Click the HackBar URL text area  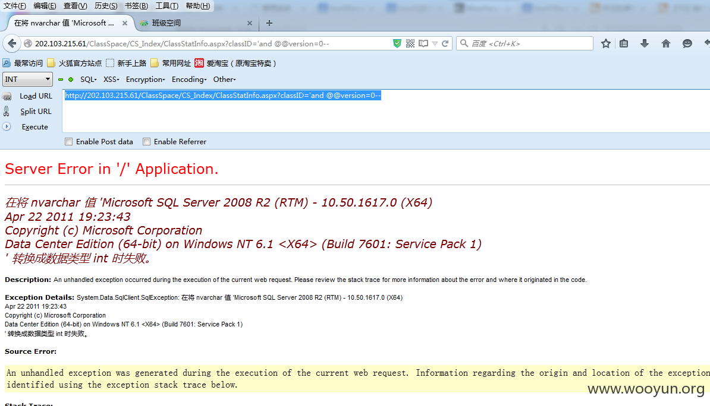[x=386, y=111]
